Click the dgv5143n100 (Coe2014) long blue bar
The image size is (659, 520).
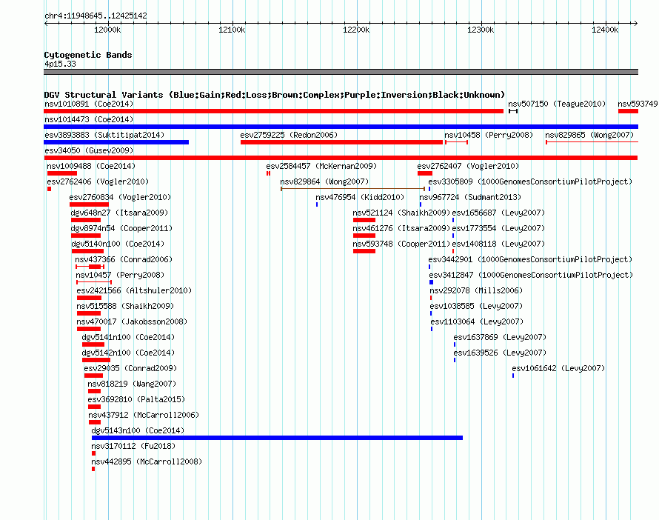pyautogui.click(x=277, y=438)
